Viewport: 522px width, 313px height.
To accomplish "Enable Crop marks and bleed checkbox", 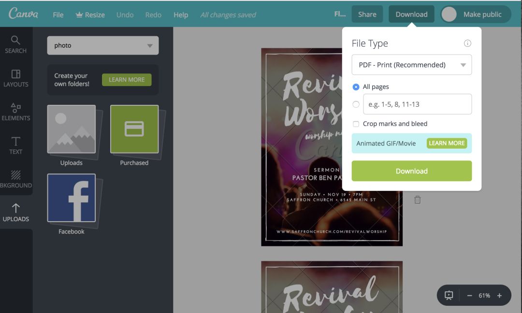I will (356, 124).
